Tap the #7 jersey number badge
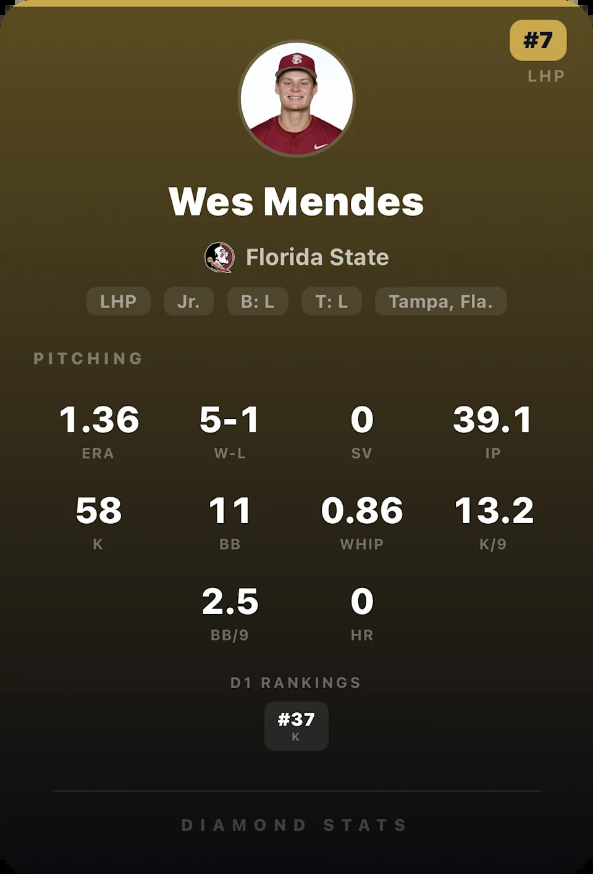The width and height of the screenshot is (593, 874). [x=537, y=41]
